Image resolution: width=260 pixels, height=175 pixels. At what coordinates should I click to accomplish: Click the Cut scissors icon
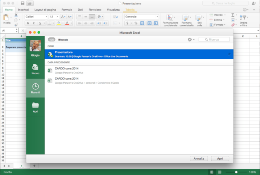click(16, 15)
